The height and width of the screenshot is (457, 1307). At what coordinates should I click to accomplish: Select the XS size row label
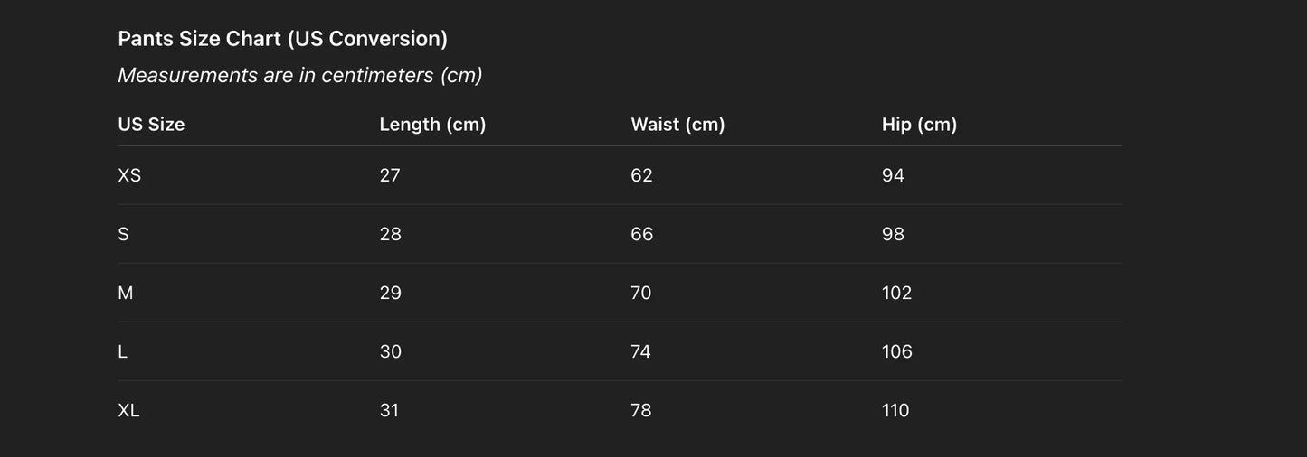pos(129,175)
